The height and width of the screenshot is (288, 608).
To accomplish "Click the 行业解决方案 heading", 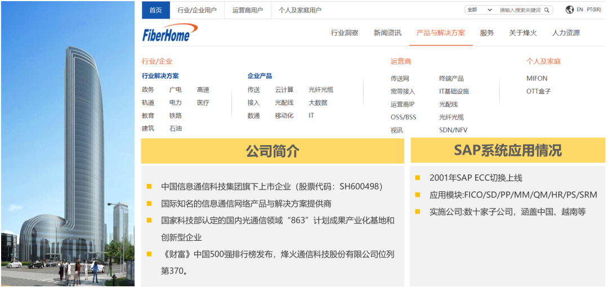I will (160, 76).
